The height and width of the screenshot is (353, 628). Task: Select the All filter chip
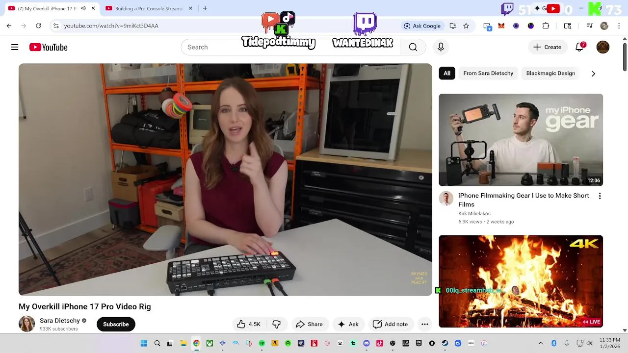pyautogui.click(x=447, y=73)
